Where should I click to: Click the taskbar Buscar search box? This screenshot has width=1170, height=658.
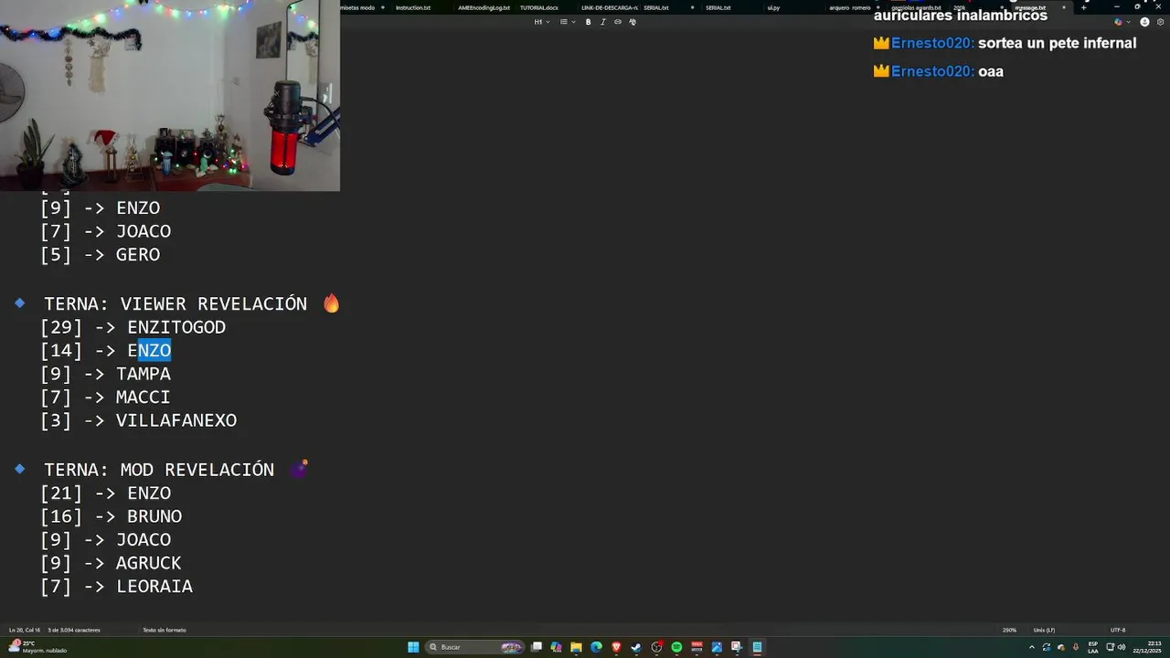click(474, 647)
